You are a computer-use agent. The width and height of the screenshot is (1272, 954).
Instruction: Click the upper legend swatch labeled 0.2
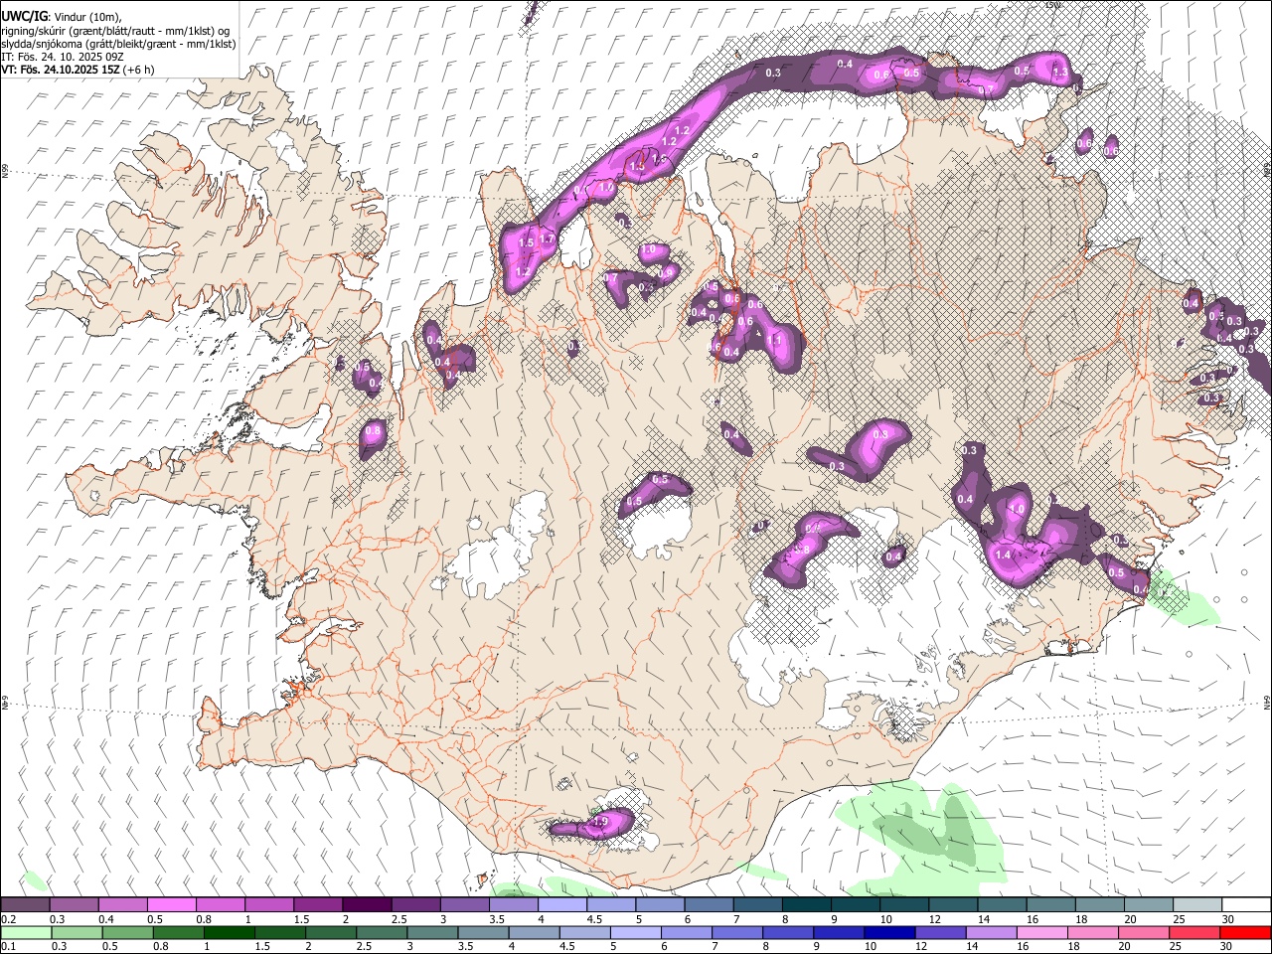pyautogui.click(x=26, y=905)
